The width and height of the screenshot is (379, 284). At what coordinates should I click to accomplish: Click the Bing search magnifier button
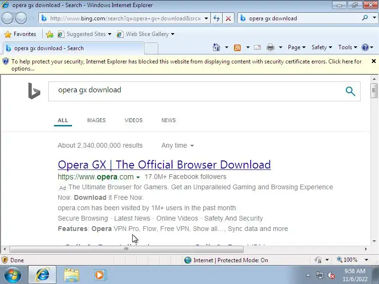350,91
